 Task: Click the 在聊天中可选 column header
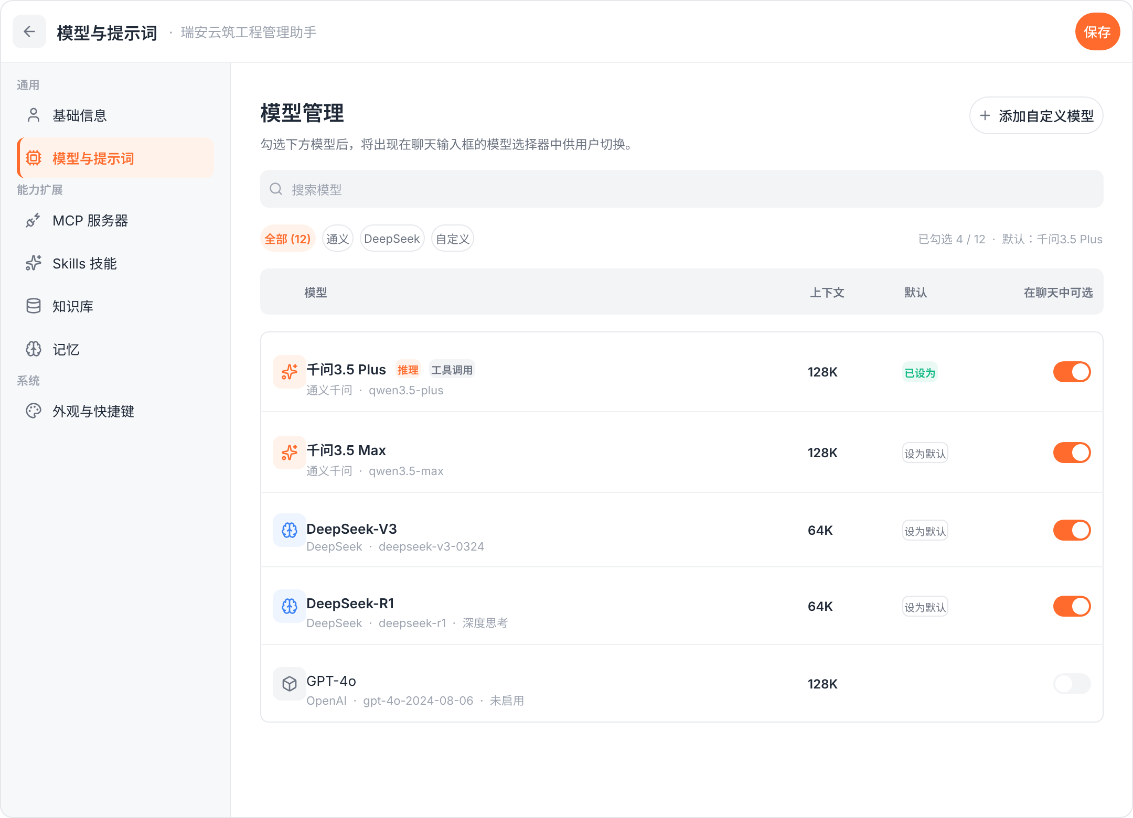(1058, 292)
